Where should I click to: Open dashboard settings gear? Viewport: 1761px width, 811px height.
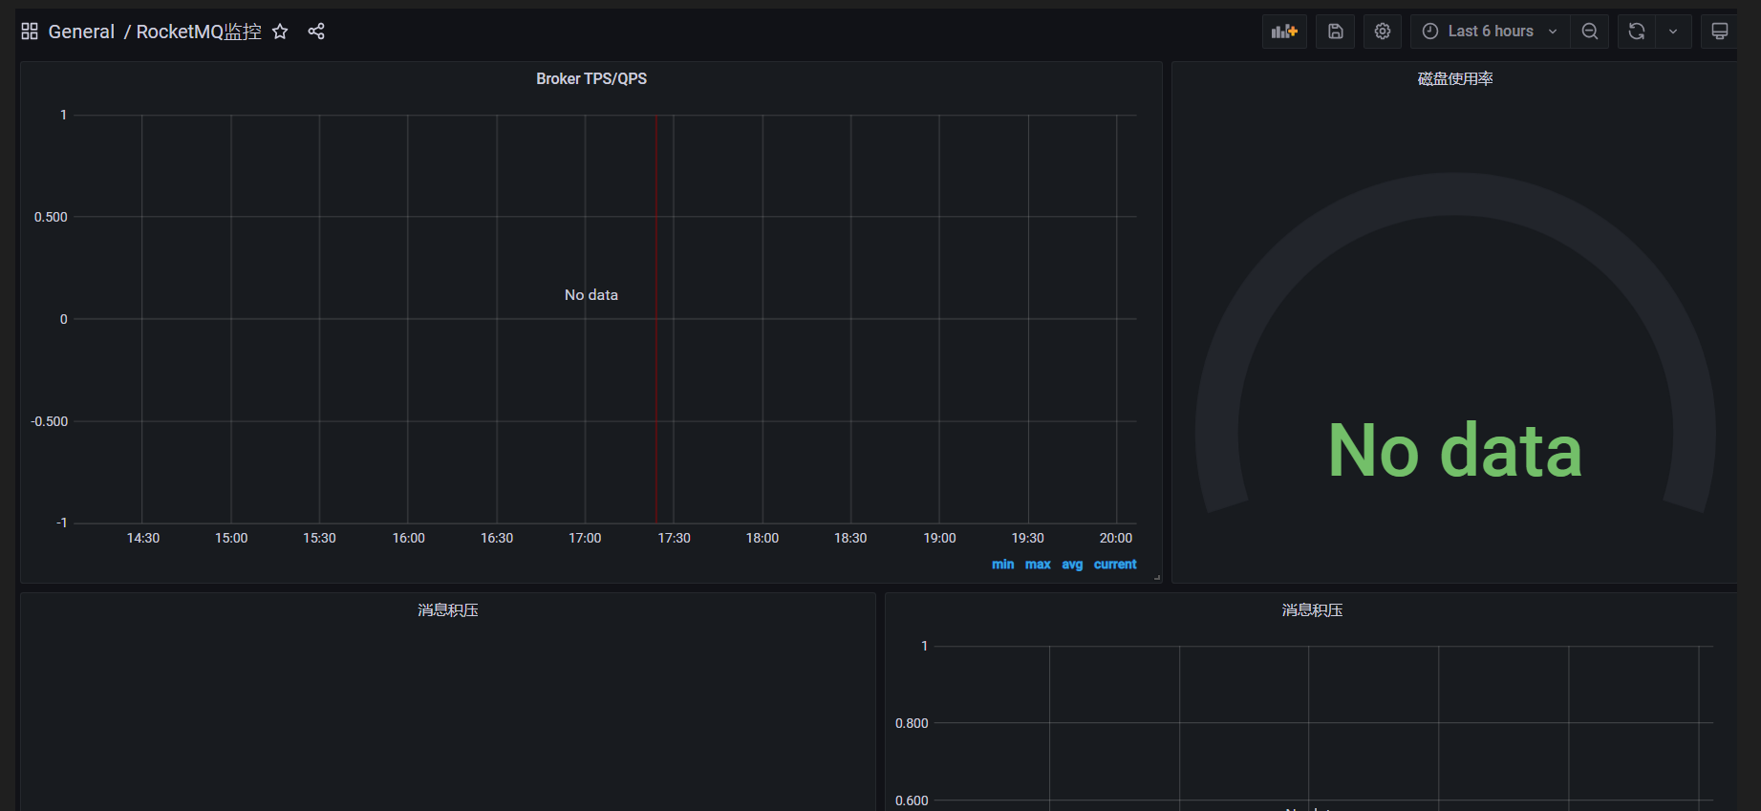1383,32
